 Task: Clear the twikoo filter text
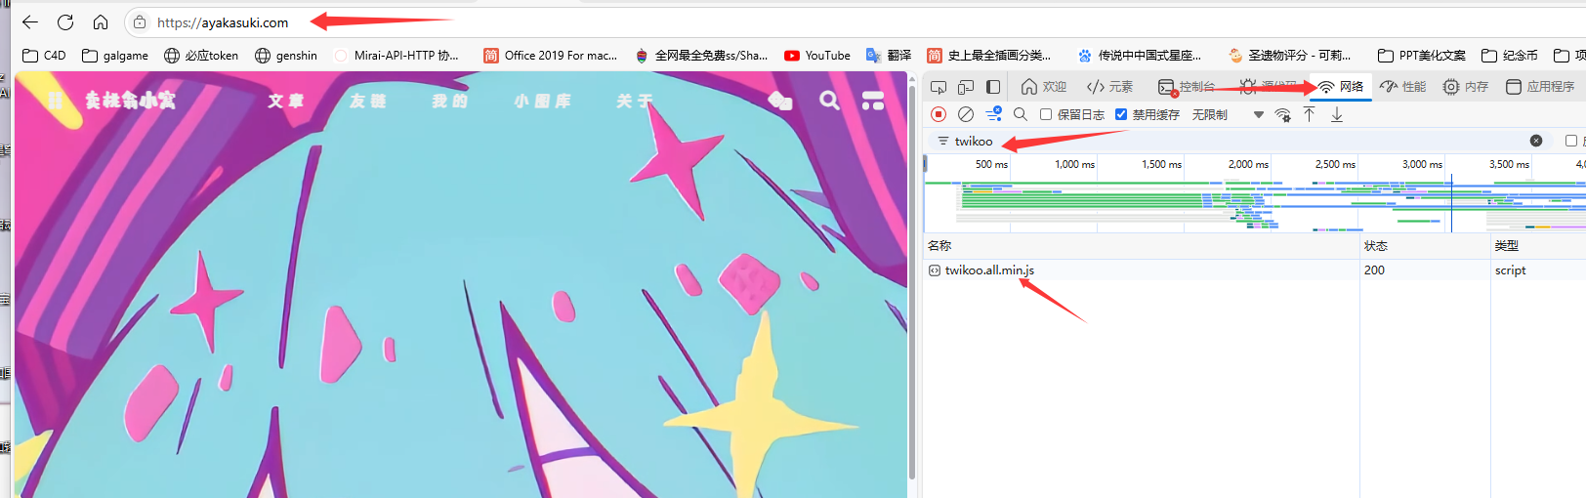click(1536, 141)
